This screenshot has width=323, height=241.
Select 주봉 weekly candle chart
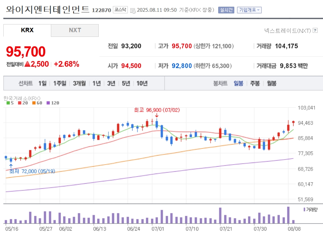pos(255,83)
